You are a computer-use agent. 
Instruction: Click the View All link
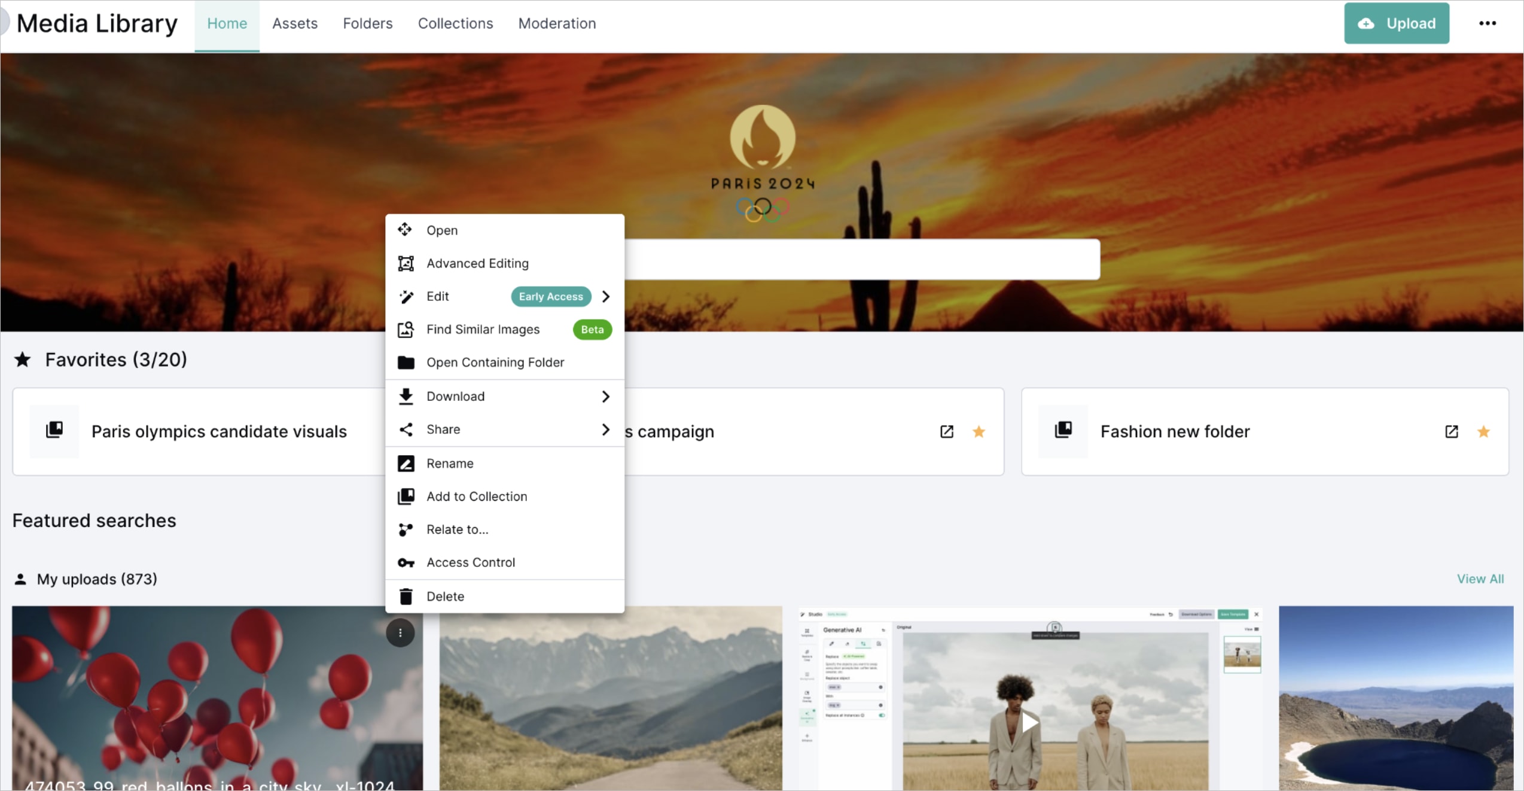(1480, 579)
